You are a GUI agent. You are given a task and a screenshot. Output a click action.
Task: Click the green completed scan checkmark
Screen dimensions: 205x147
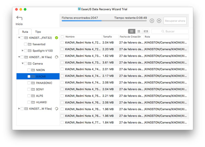(x=57, y=38)
